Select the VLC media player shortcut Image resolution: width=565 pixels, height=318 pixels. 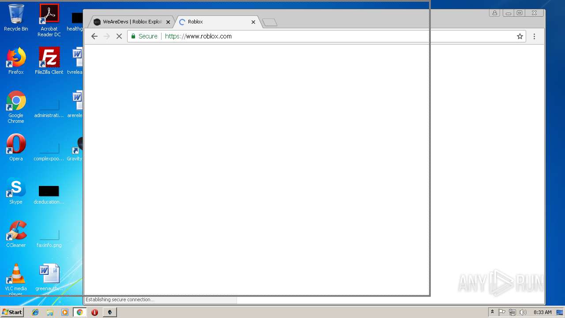click(16, 280)
